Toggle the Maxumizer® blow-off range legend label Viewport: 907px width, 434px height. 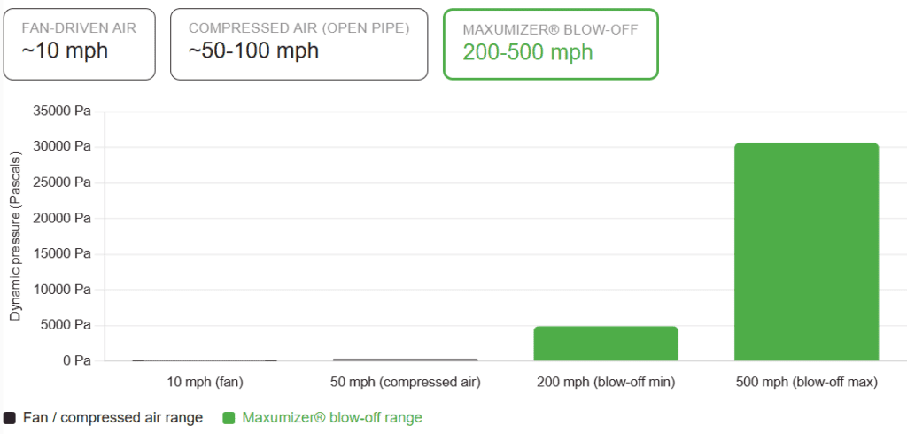coord(332,418)
